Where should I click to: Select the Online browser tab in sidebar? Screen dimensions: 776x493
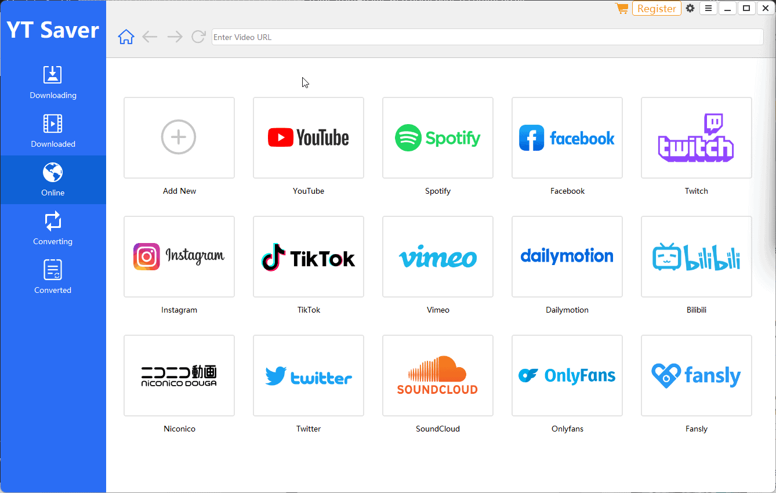pyautogui.click(x=53, y=179)
